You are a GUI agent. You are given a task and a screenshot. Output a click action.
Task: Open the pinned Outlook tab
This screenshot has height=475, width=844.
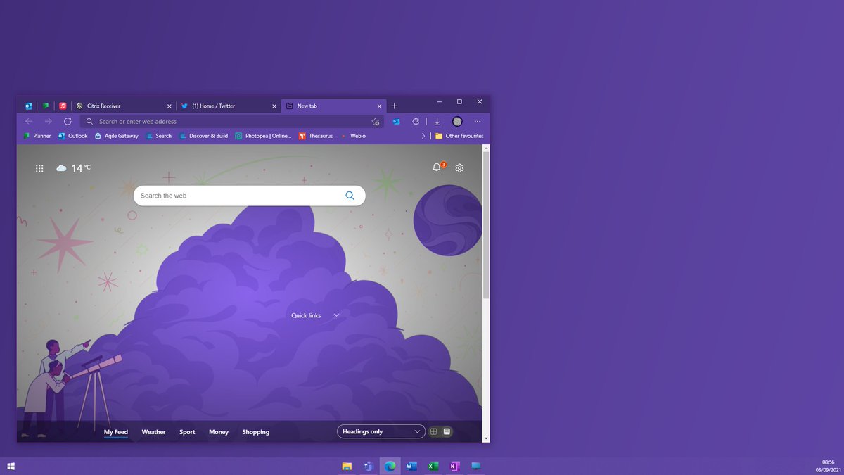tap(29, 106)
